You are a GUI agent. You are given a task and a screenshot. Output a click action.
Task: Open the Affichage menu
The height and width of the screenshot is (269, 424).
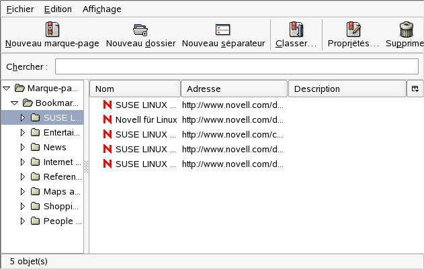(x=101, y=9)
